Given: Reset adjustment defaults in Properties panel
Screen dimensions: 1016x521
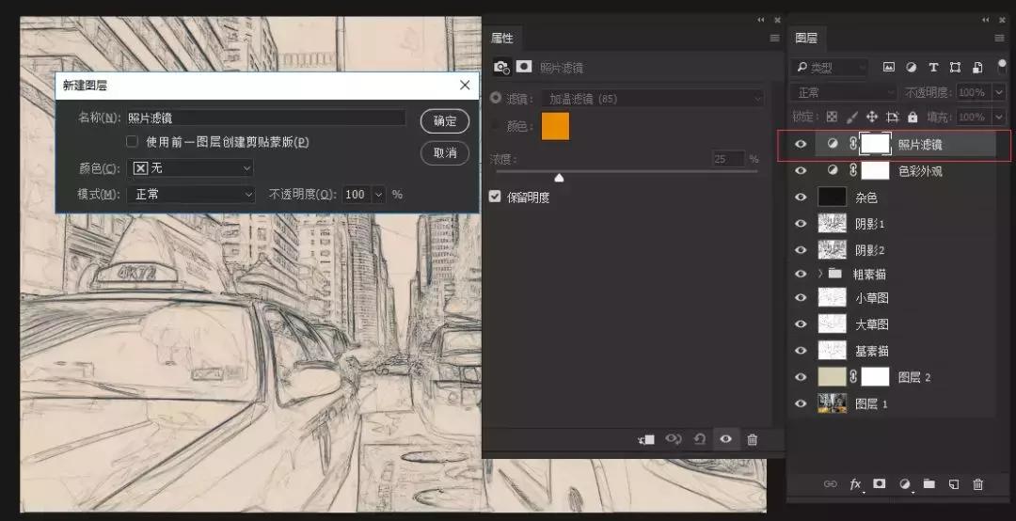Looking at the screenshot, I should pyautogui.click(x=700, y=439).
